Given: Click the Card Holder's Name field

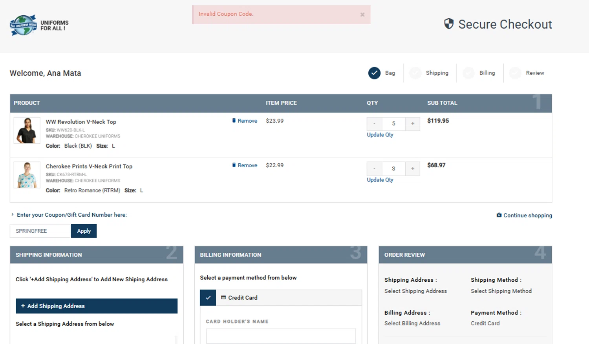Looking at the screenshot, I should [281, 336].
